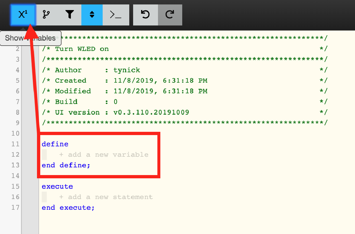Image resolution: width=355 pixels, height=234 pixels.
Task: Click the 'UI version' comment line
Action: 185,113
